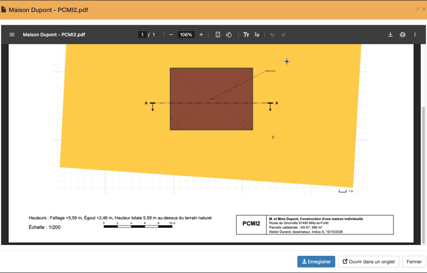Click the PDF vertical scrollbar
This screenshot has width=427, height=273.
coord(423,174)
